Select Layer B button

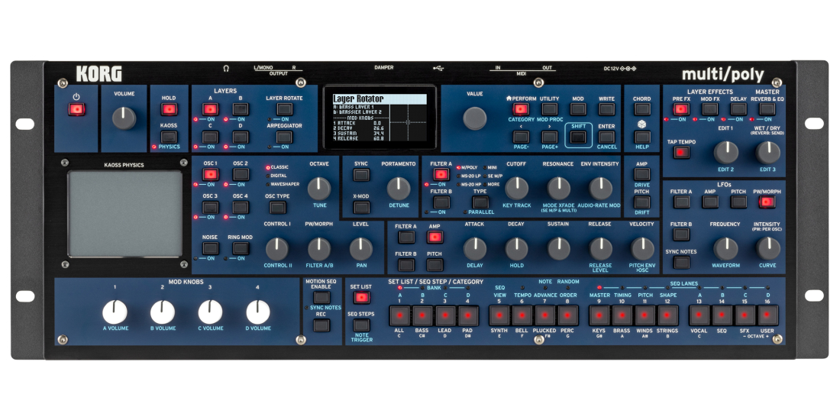coord(241,109)
